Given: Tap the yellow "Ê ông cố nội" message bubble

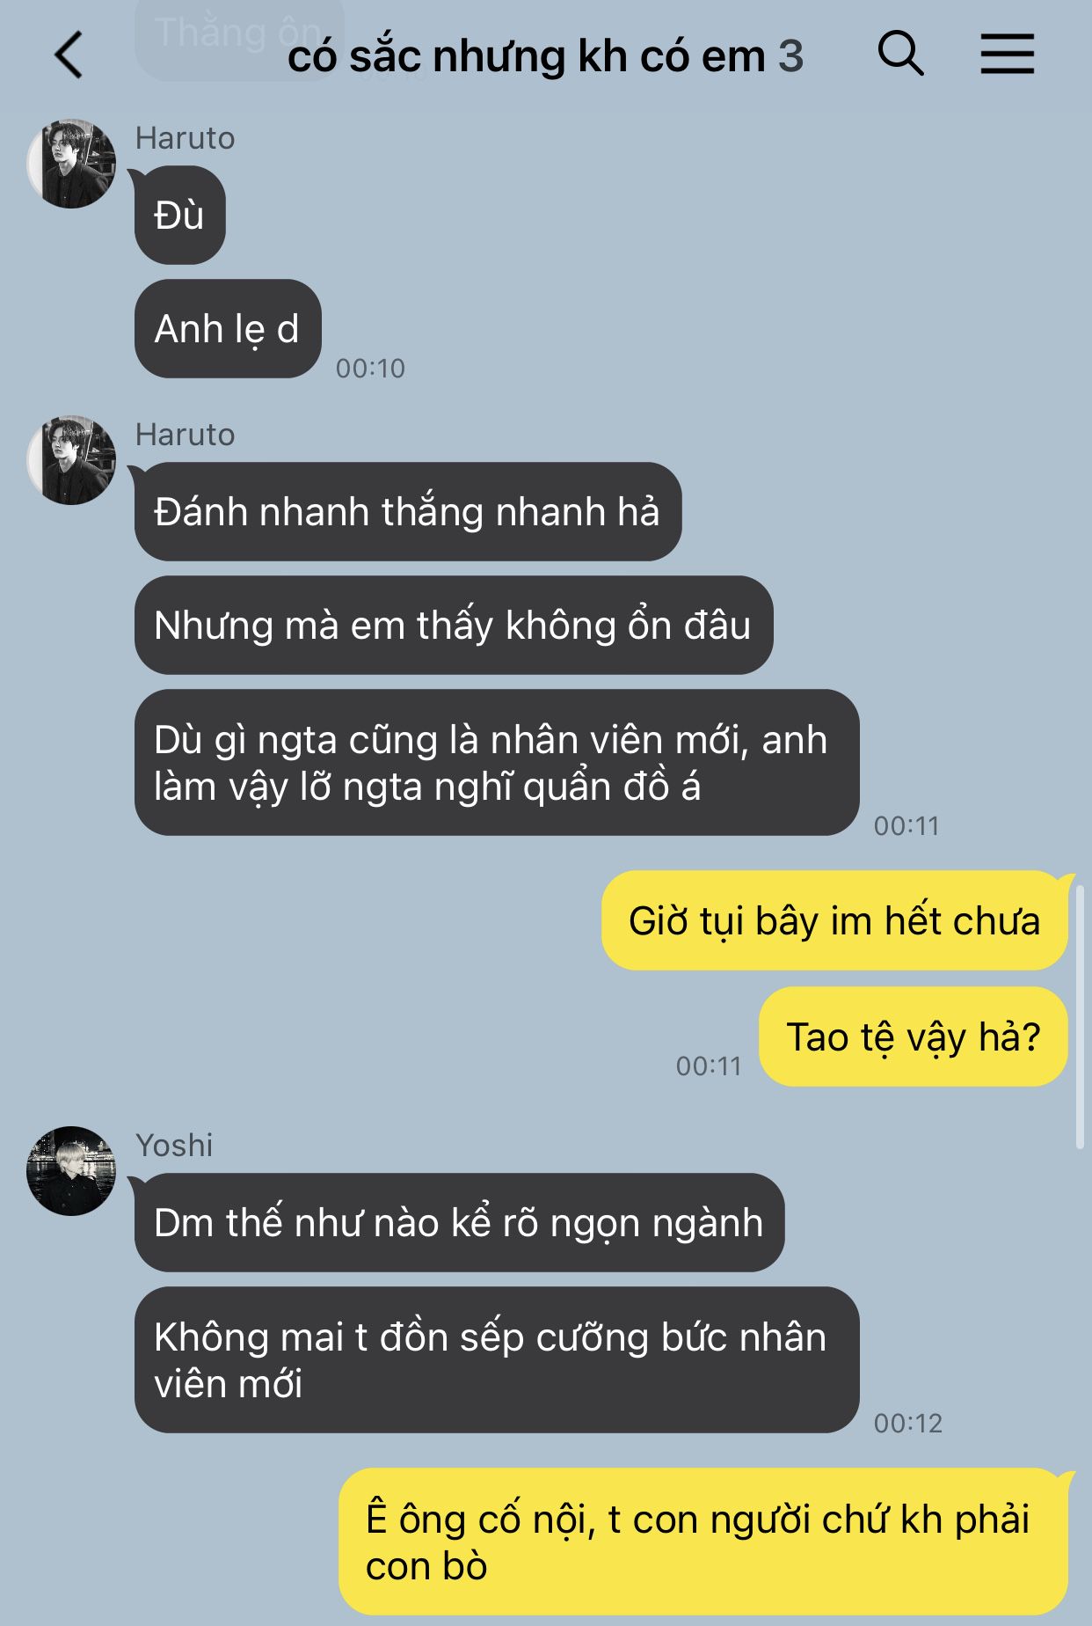Looking at the screenshot, I should pyautogui.click(x=703, y=1542).
